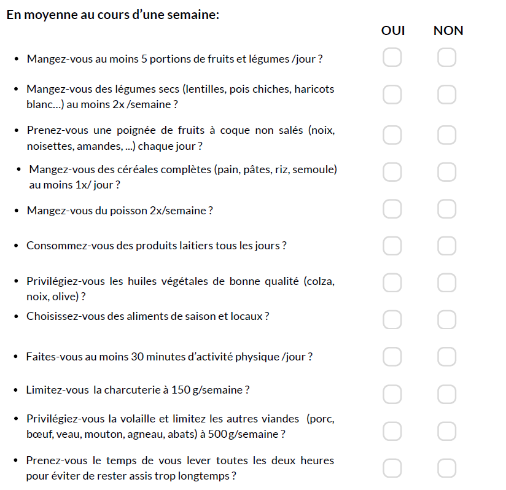The height and width of the screenshot is (490, 506).
Task: Check OUI for 30 minutes d'activité physique
Action: [x=392, y=356]
